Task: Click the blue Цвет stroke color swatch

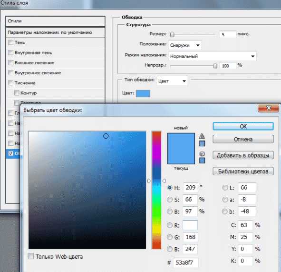Action: point(143,93)
